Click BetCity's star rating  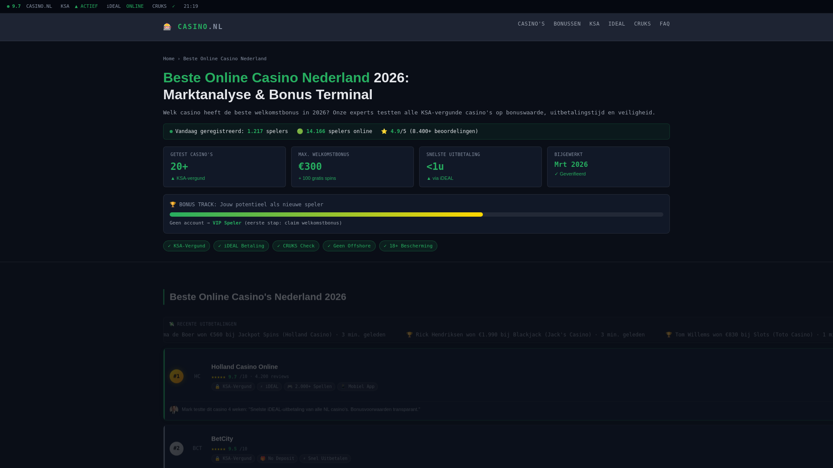click(x=218, y=449)
